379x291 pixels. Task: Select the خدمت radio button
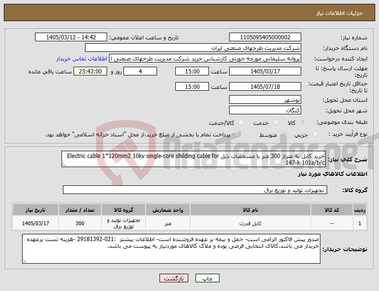pos(276,122)
